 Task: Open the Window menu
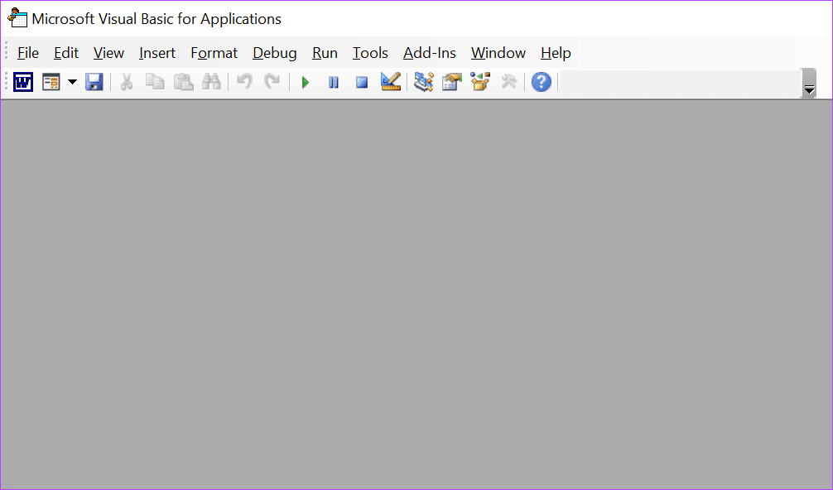coord(498,53)
